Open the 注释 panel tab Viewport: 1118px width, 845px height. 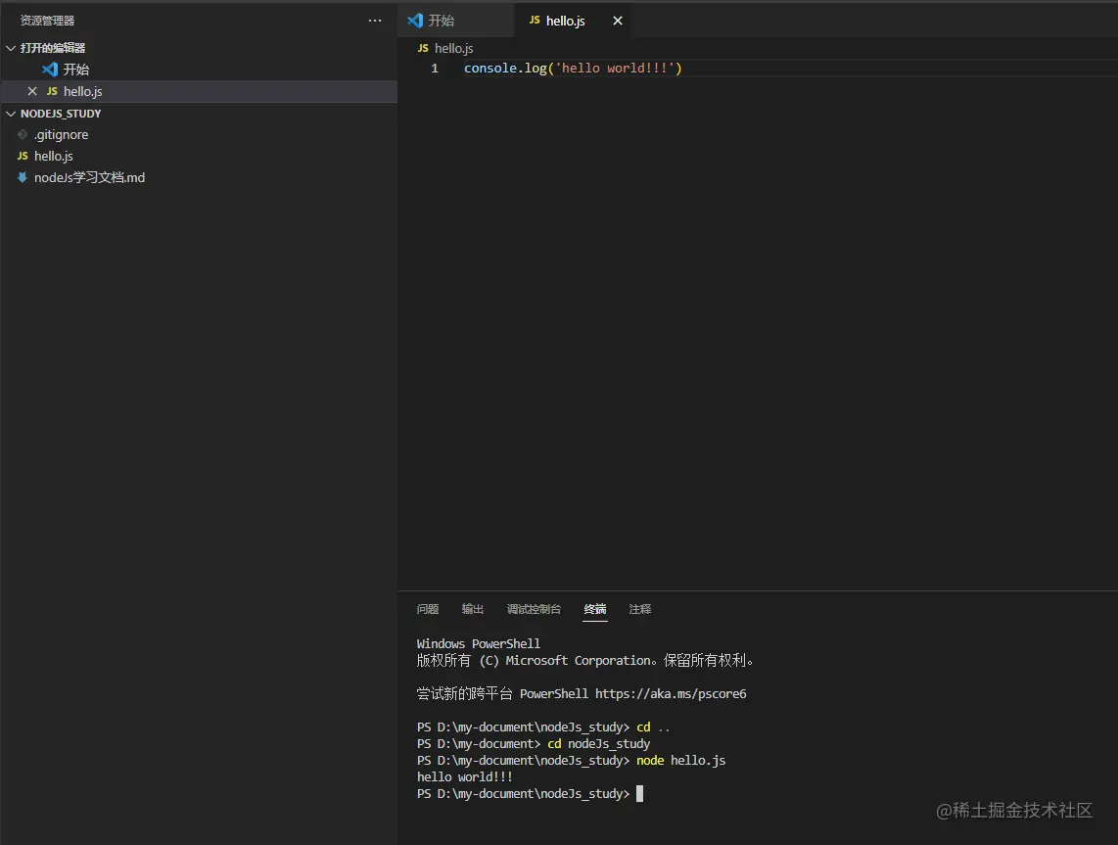640,609
